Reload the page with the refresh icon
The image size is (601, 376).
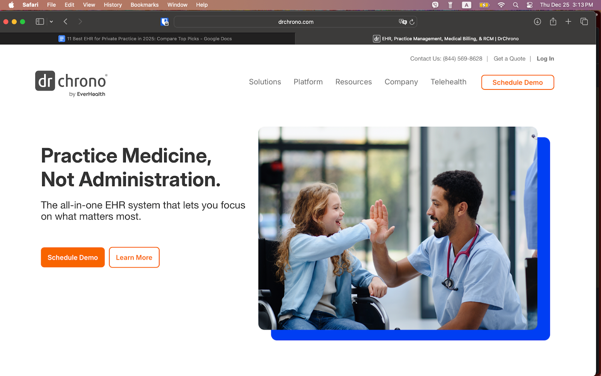412,22
